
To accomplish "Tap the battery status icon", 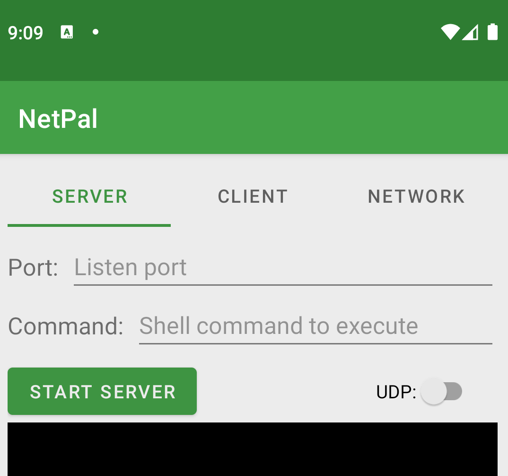I will pos(492,32).
